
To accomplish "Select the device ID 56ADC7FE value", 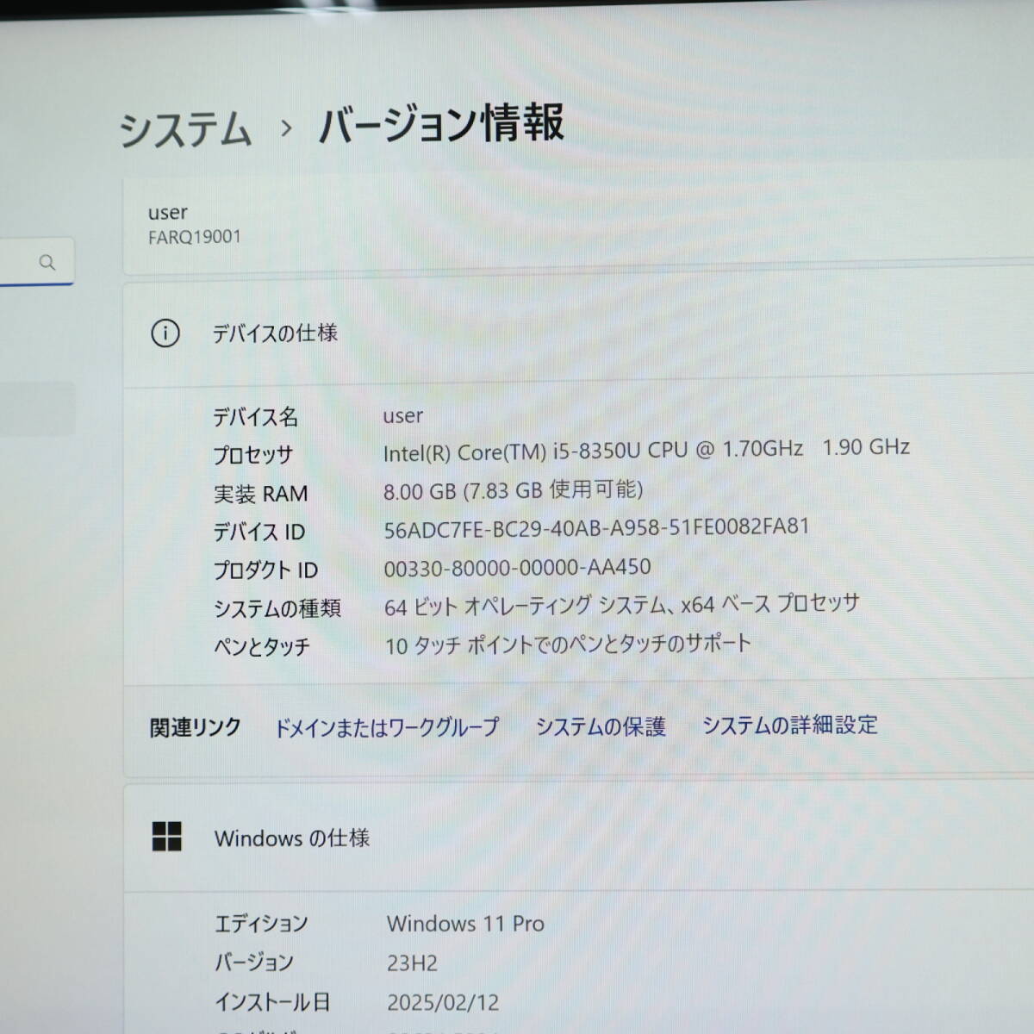I will [x=596, y=527].
